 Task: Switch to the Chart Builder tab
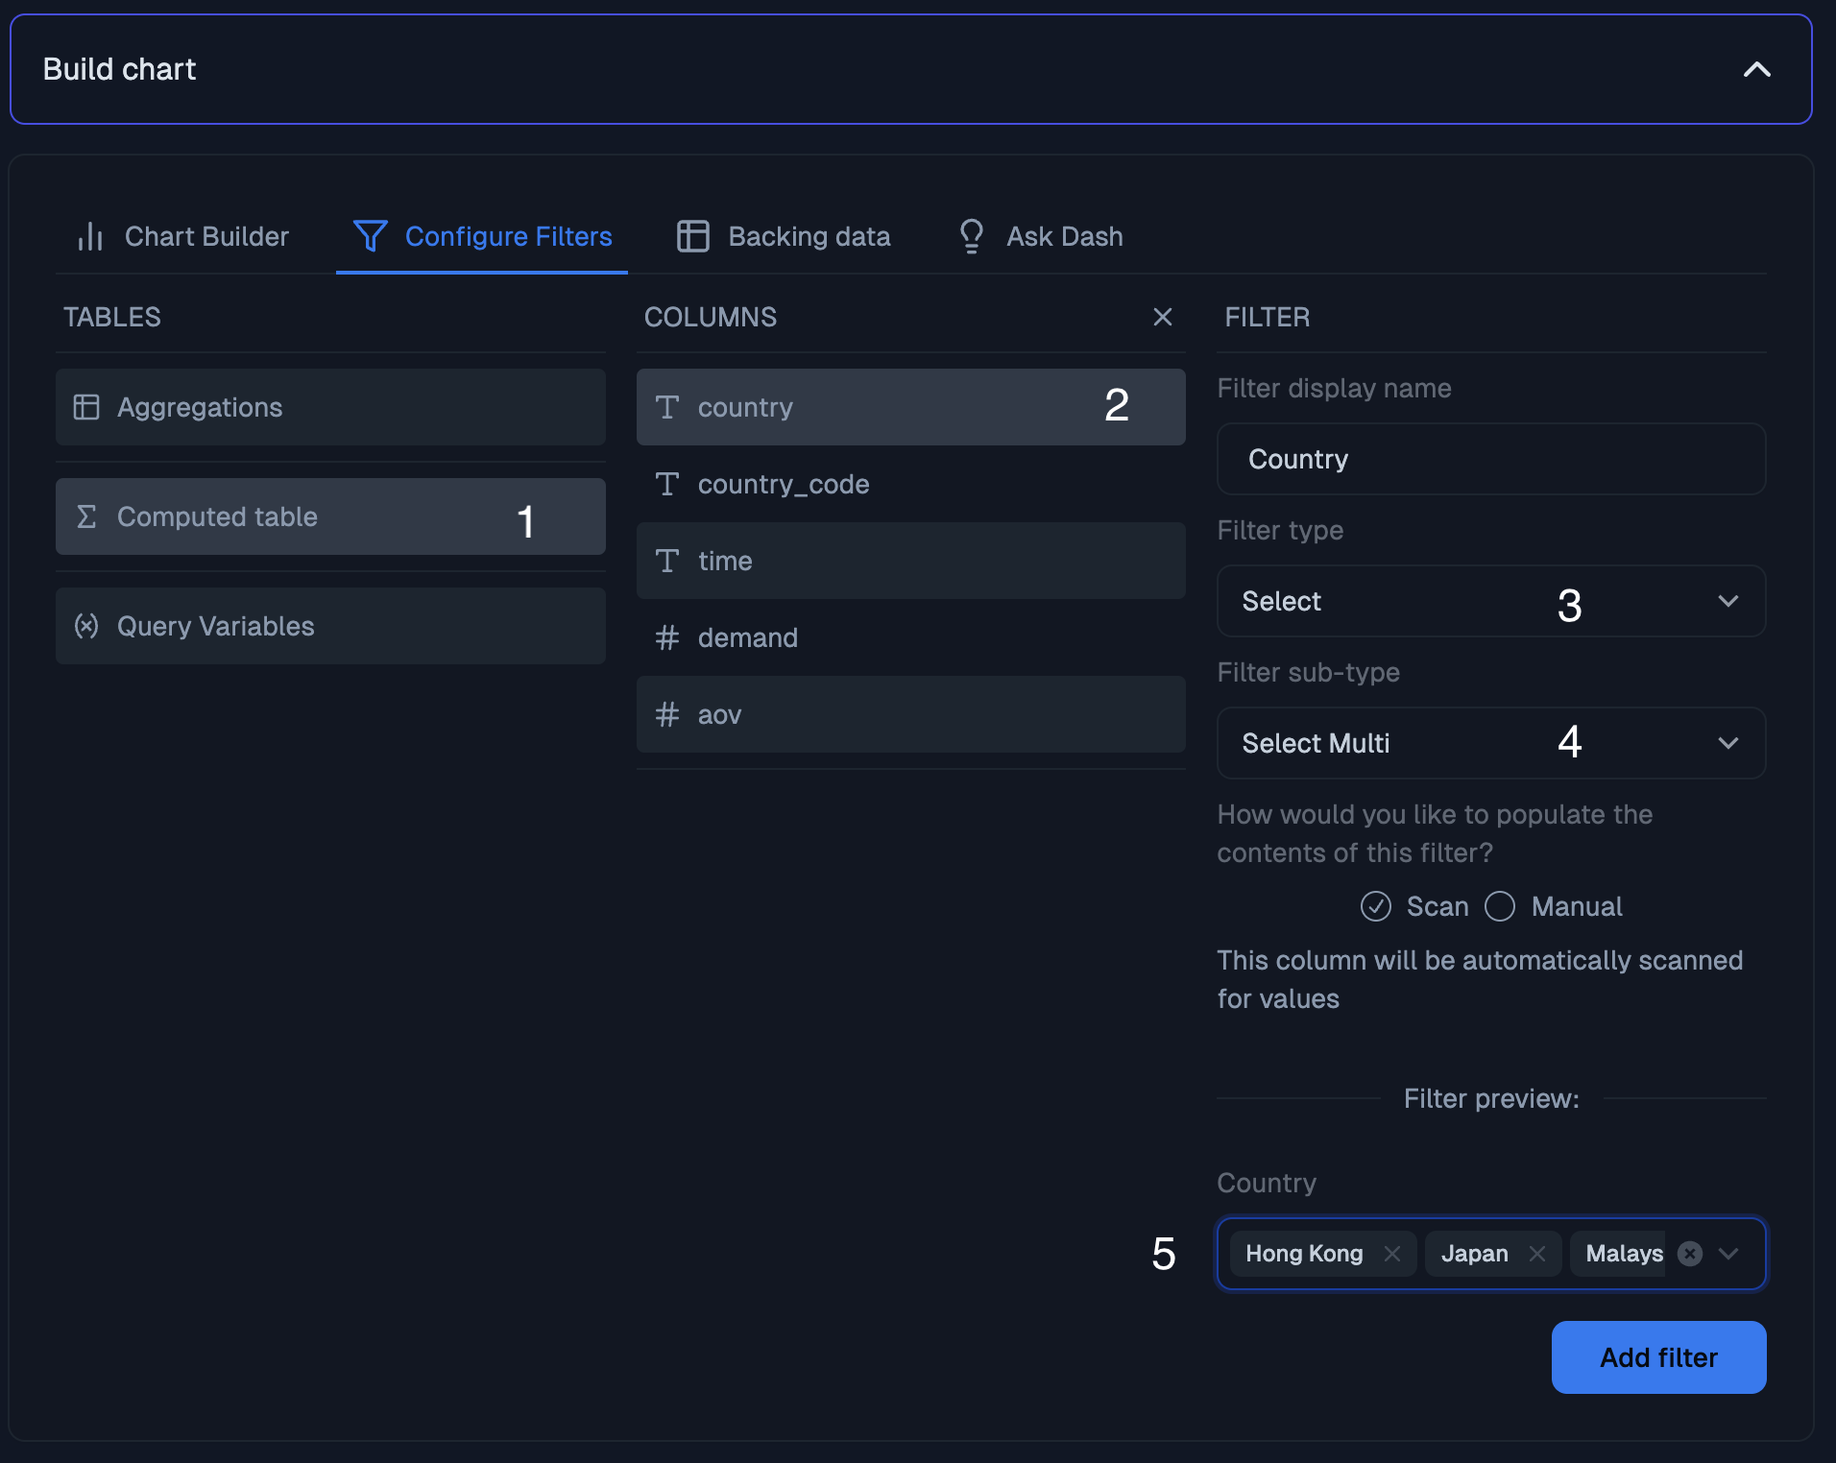[206, 236]
